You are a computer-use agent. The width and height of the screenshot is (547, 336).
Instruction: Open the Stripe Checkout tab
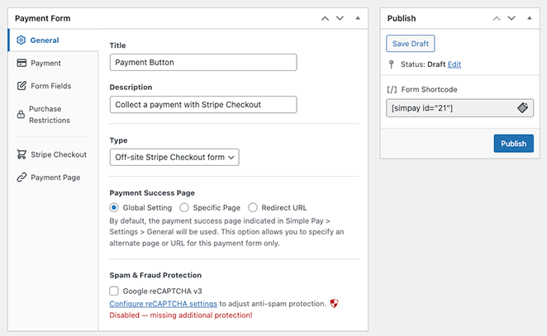coord(58,154)
